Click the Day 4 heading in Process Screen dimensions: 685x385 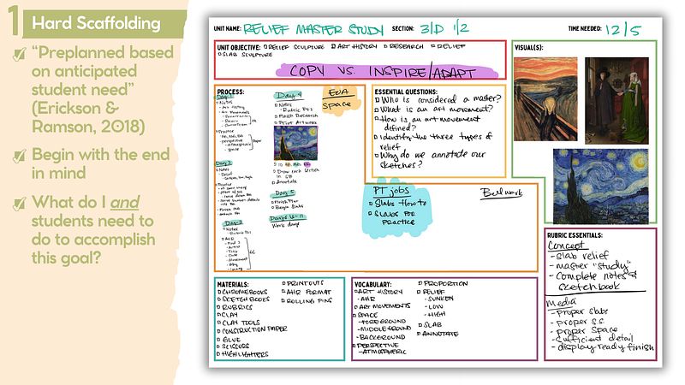click(287, 95)
